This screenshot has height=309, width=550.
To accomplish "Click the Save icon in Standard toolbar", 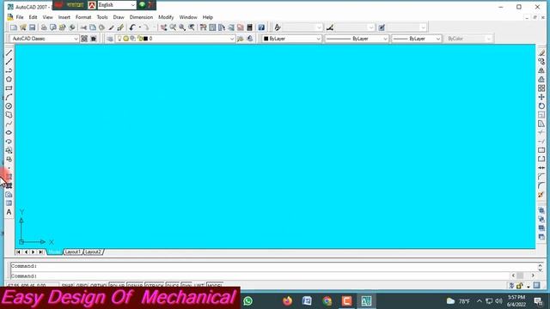I will (33, 27).
